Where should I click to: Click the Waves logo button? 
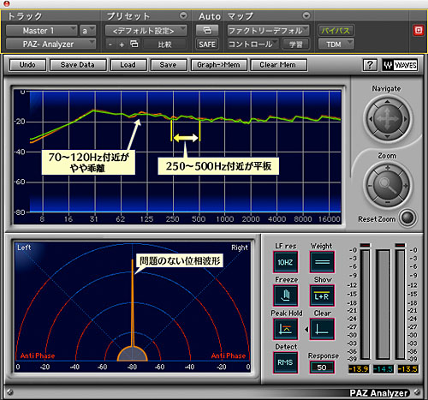click(400, 65)
